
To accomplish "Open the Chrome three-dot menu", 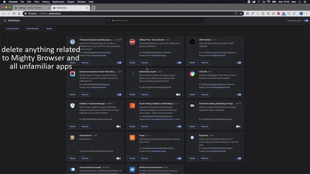I will (307, 14).
